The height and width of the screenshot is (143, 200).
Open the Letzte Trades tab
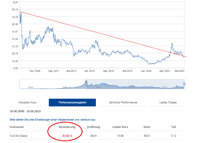pyautogui.click(x=168, y=103)
